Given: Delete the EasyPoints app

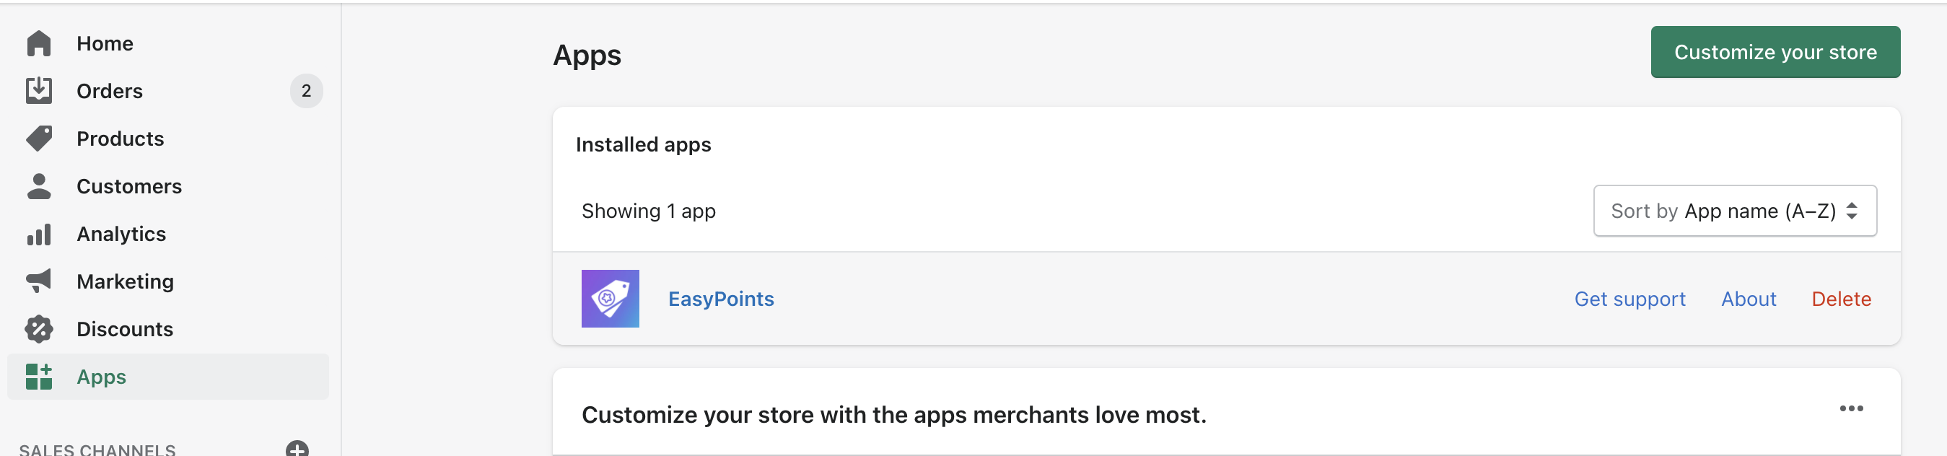Looking at the screenshot, I should point(1840,299).
